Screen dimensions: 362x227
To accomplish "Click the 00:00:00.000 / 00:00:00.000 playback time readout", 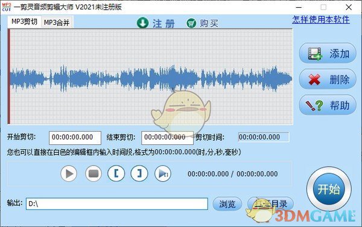I will (x=233, y=174).
